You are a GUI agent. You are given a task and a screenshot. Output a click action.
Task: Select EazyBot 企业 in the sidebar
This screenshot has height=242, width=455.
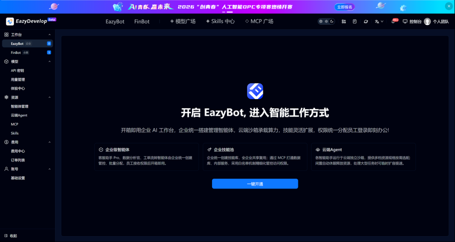click(27, 44)
